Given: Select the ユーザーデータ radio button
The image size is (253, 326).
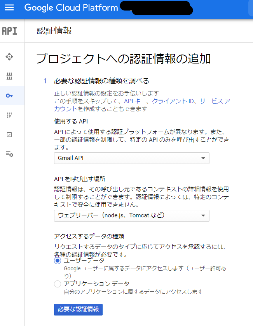Looking at the screenshot, I should 58,261.
